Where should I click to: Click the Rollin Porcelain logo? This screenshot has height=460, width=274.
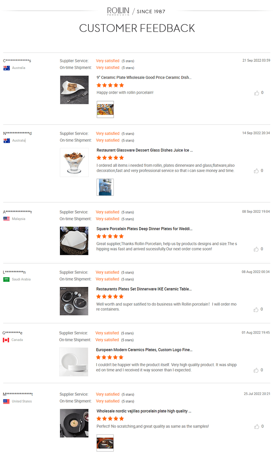[118, 11]
